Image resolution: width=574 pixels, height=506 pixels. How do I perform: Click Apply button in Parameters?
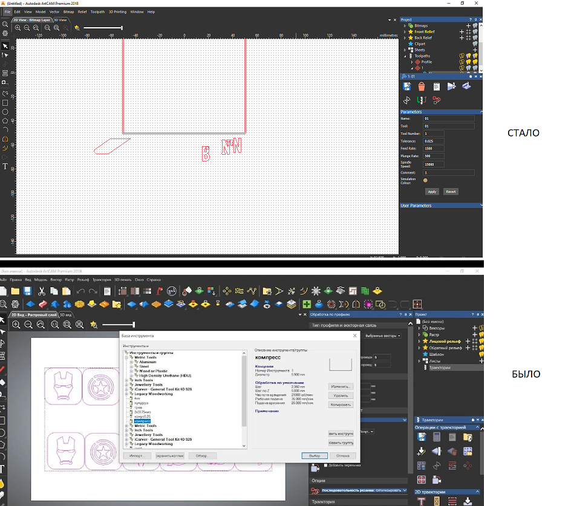click(x=432, y=192)
